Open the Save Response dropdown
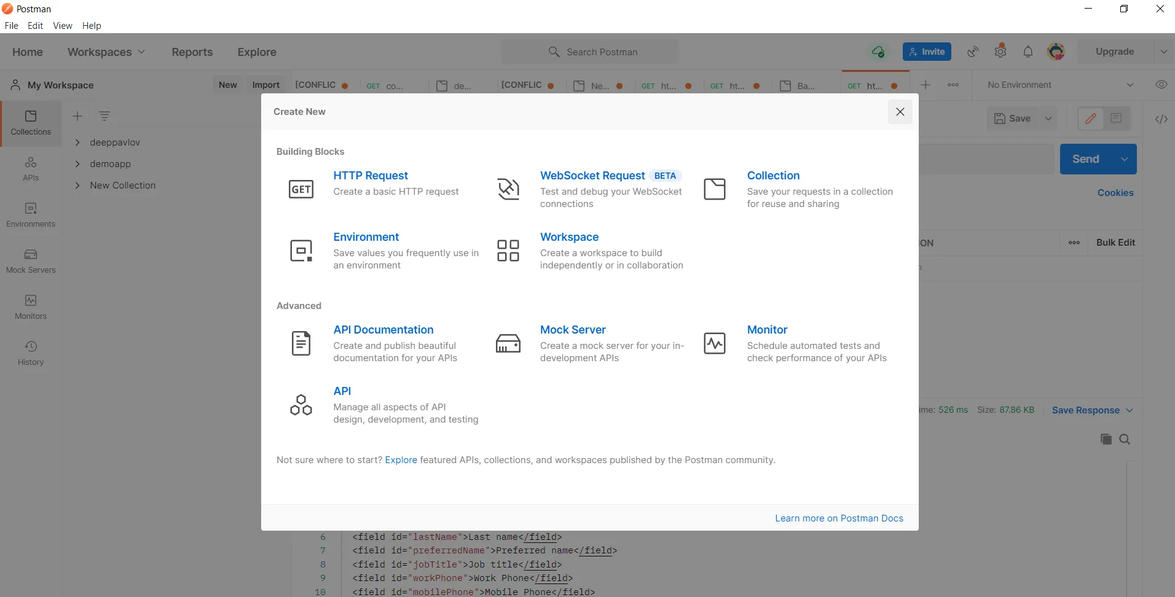The height and width of the screenshot is (597, 1175). [x=1092, y=410]
